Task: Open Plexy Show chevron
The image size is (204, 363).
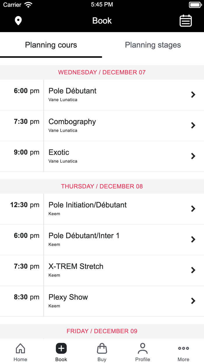Action: [x=193, y=301]
